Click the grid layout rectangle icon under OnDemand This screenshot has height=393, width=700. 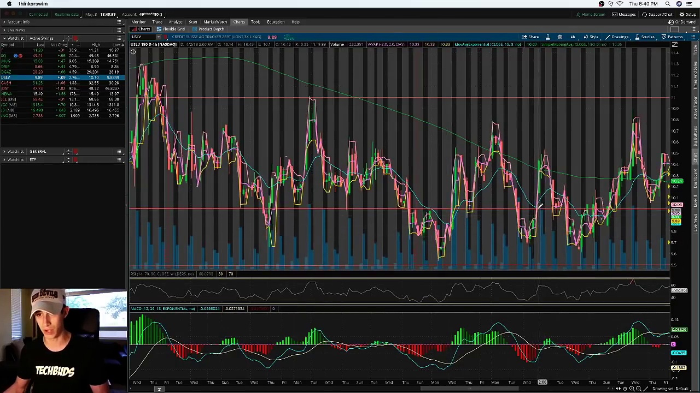tap(675, 29)
